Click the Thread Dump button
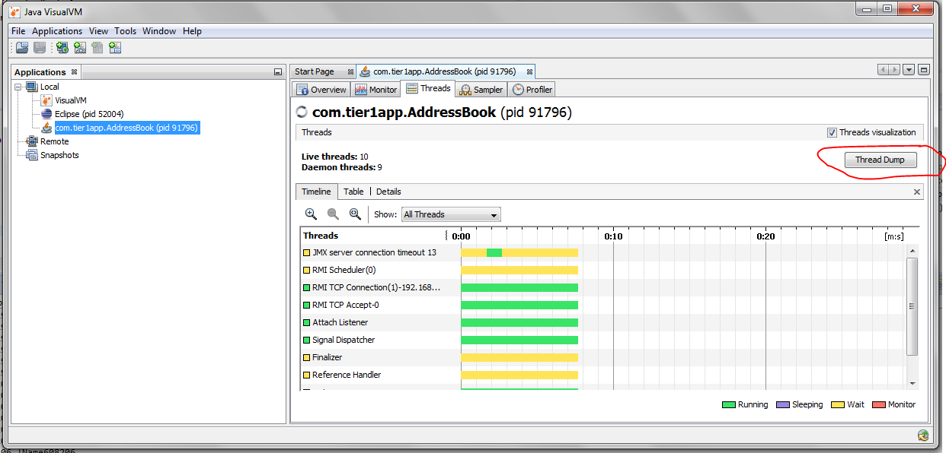This screenshot has height=453, width=946. coord(880,160)
